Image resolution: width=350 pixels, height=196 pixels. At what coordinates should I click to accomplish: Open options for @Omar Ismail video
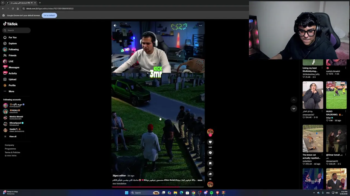(x=345, y=155)
